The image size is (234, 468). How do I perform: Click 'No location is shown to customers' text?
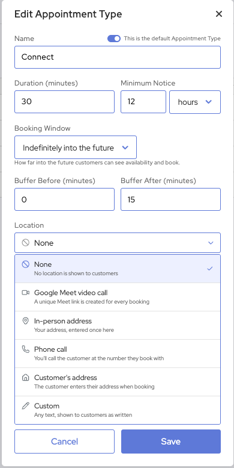(x=76, y=273)
